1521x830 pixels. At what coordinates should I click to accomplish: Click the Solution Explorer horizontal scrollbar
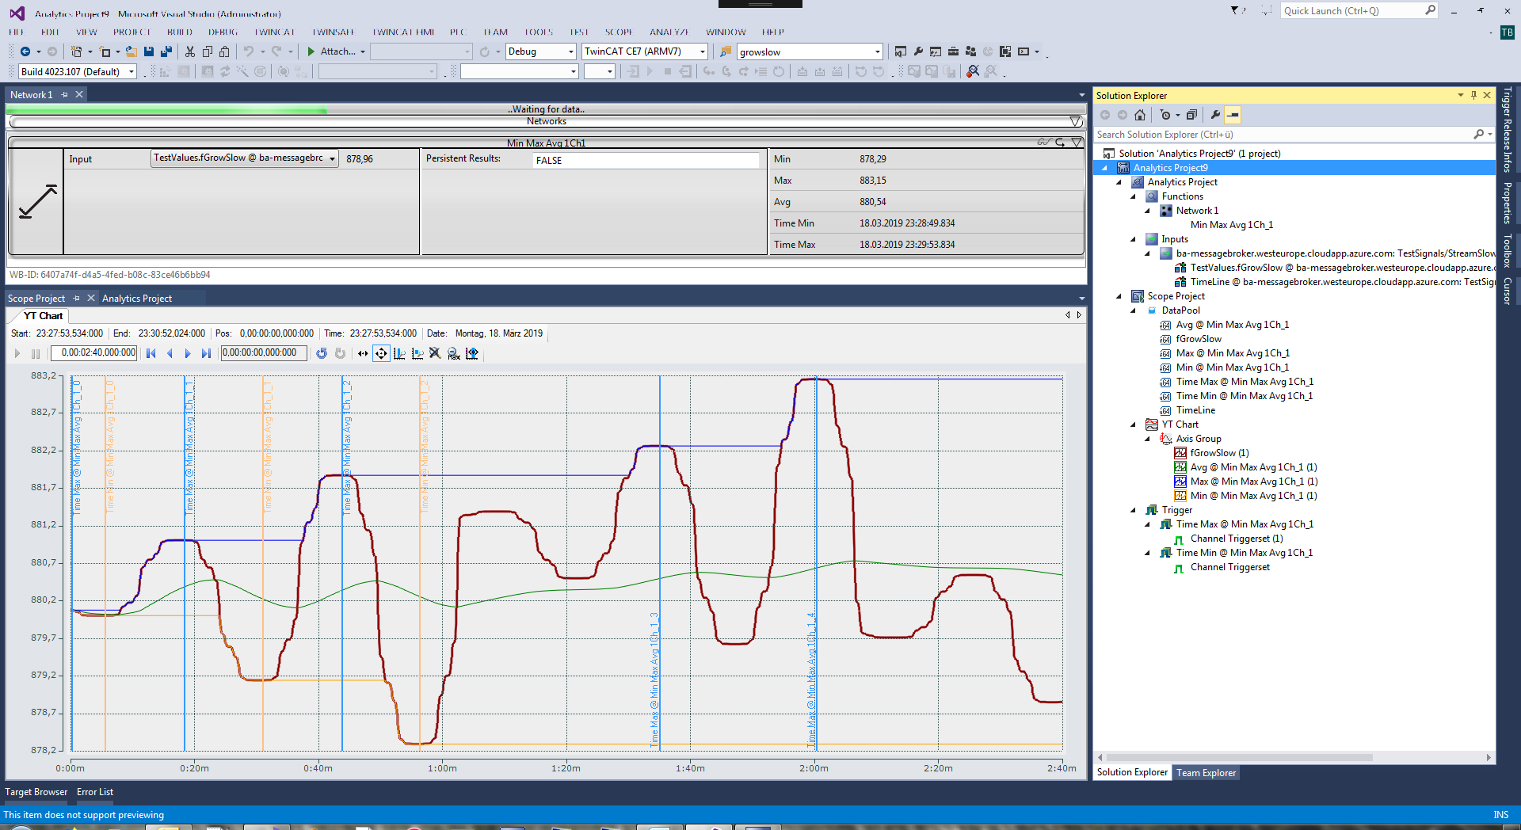[1241, 758]
